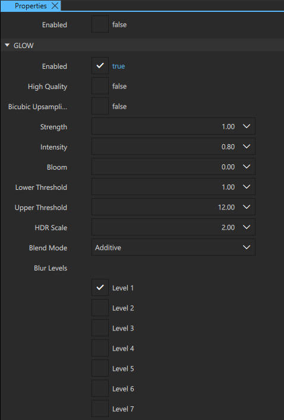Enable the High Quality checkbox
The height and width of the screenshot is (420, 284).
pos(100,85)
